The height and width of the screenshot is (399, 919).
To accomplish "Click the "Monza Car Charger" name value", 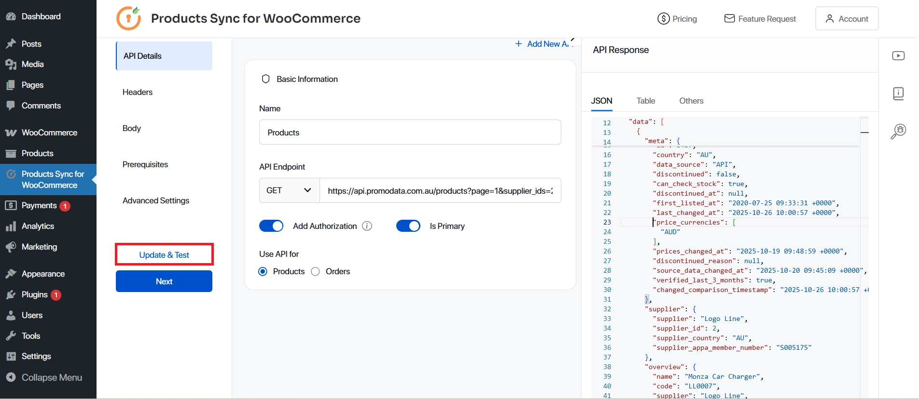I will click(x=722, y=376).
